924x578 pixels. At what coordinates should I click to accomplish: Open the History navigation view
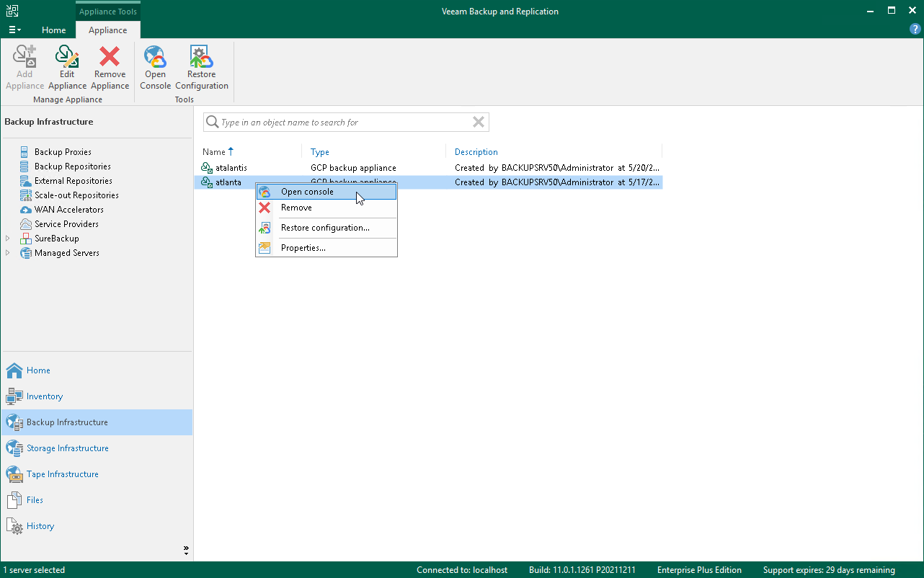[x=97, y=526]
